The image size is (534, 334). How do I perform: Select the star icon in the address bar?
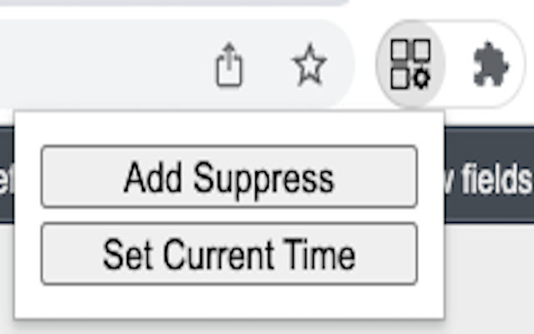(x=310, y=65)
